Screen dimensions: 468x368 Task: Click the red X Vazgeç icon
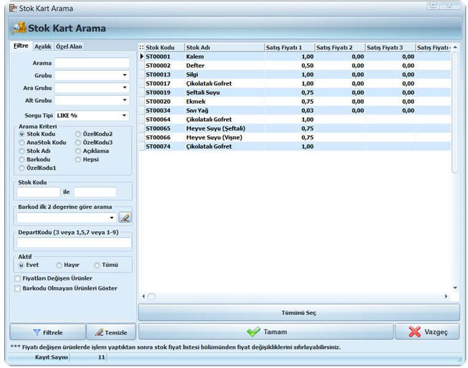(415, 332)
